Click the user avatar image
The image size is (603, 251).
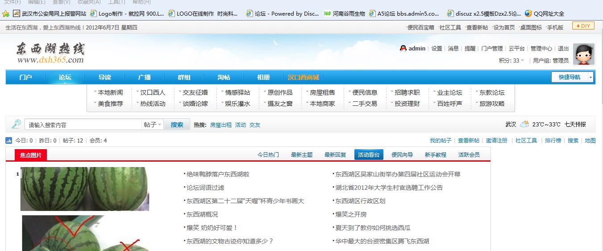[584, 54]
